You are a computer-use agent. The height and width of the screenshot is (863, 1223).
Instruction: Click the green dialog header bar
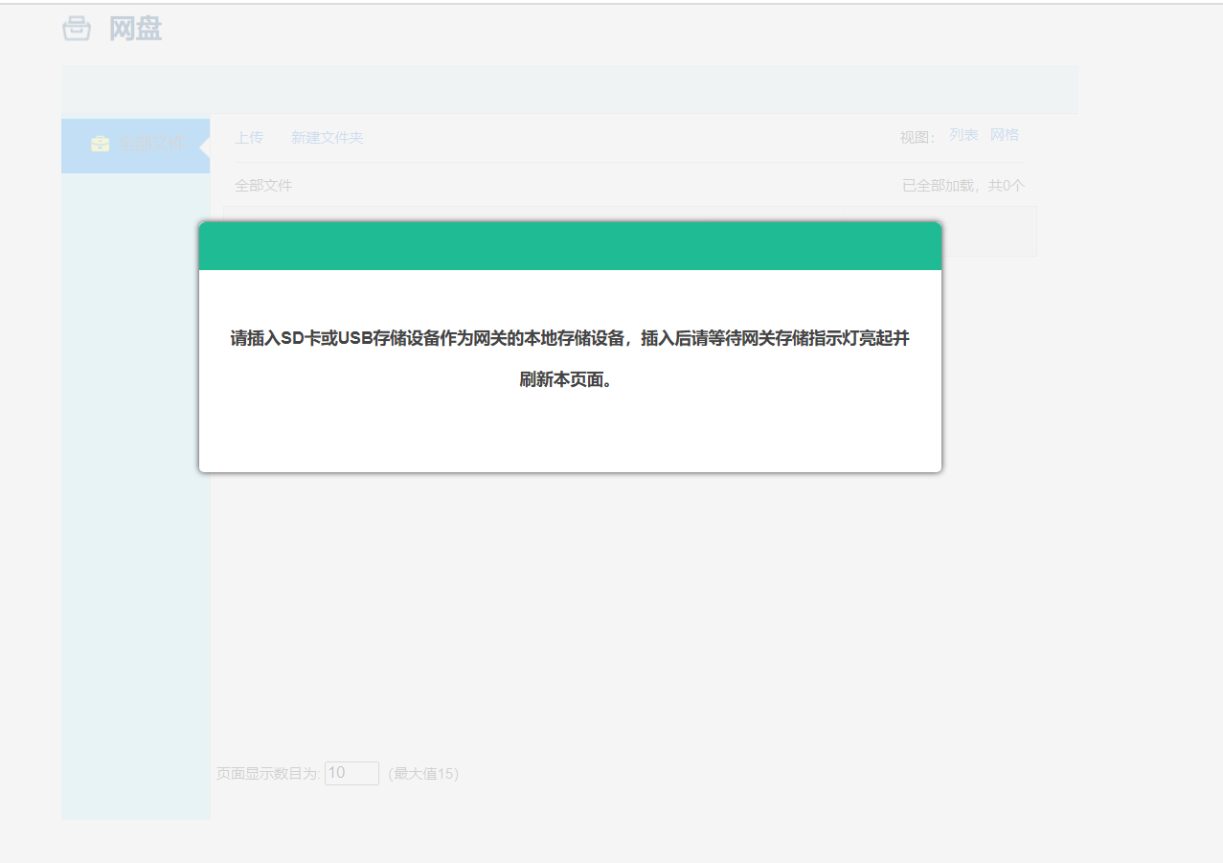570,246
